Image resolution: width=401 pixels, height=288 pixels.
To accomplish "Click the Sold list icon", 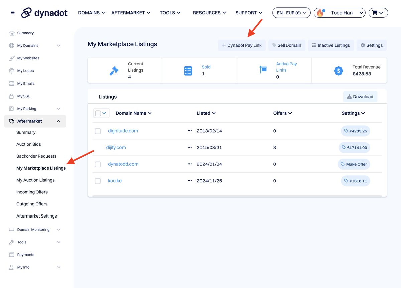I will point(188,71).
